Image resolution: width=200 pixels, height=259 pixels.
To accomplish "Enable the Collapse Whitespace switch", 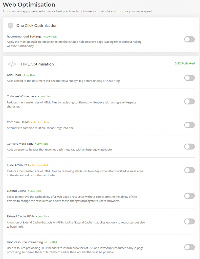I will pos(189,101).
